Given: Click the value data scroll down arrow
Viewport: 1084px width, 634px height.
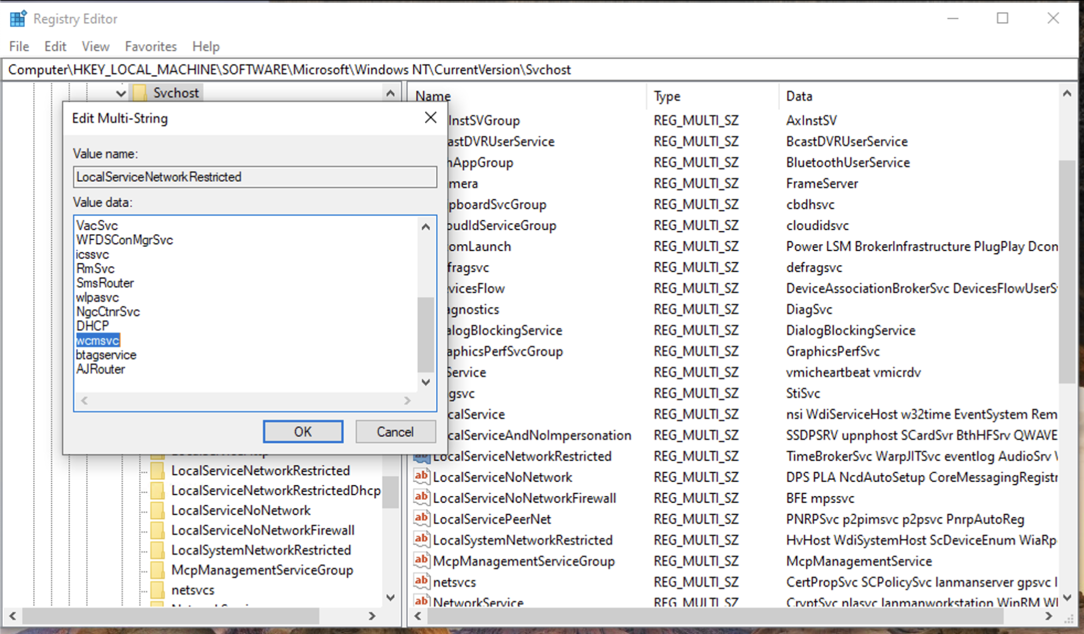Looking at the screenshot, I should (426, 382).
